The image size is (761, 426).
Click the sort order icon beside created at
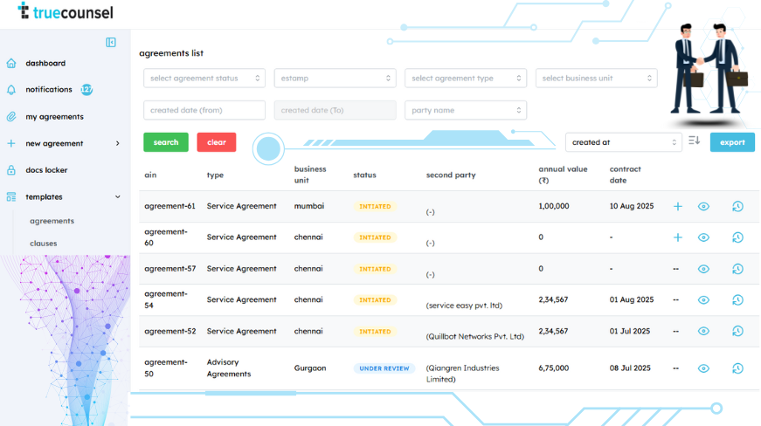[695, 141]
